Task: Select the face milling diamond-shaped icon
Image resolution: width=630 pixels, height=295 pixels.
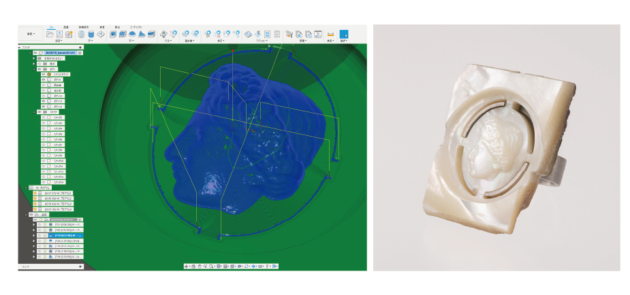Action: tap(101, 34)
